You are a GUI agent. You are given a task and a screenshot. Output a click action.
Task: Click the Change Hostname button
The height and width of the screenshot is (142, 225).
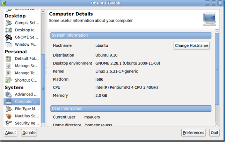click(191, 46)
